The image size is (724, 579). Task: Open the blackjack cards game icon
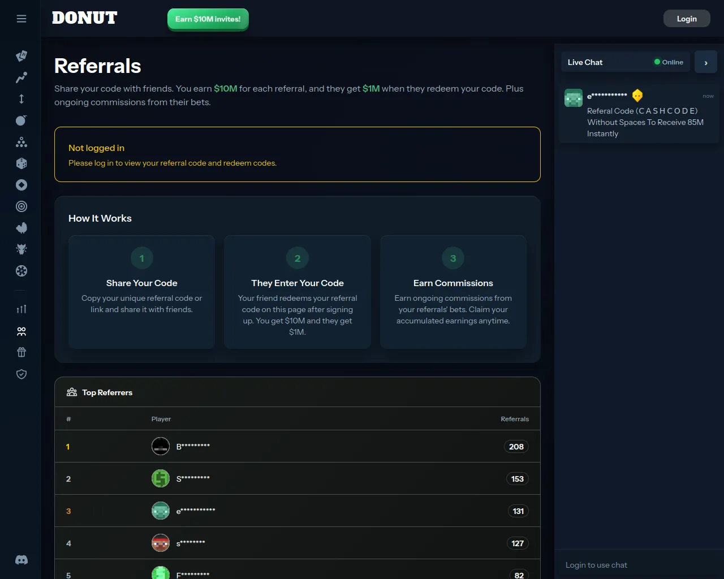(21, 55)
